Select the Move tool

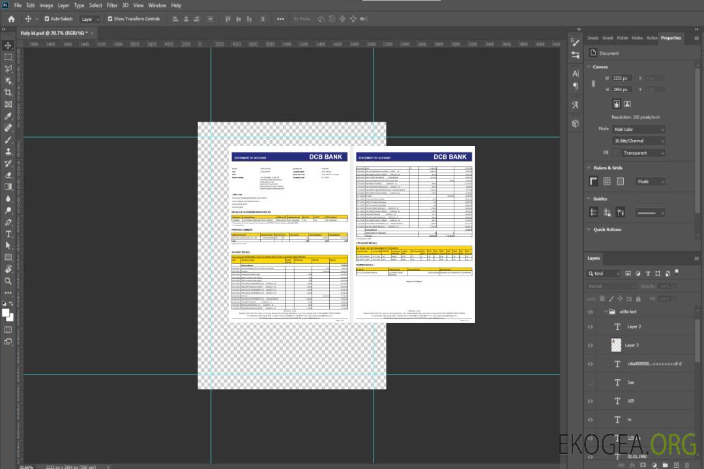[x=8, y=46]
